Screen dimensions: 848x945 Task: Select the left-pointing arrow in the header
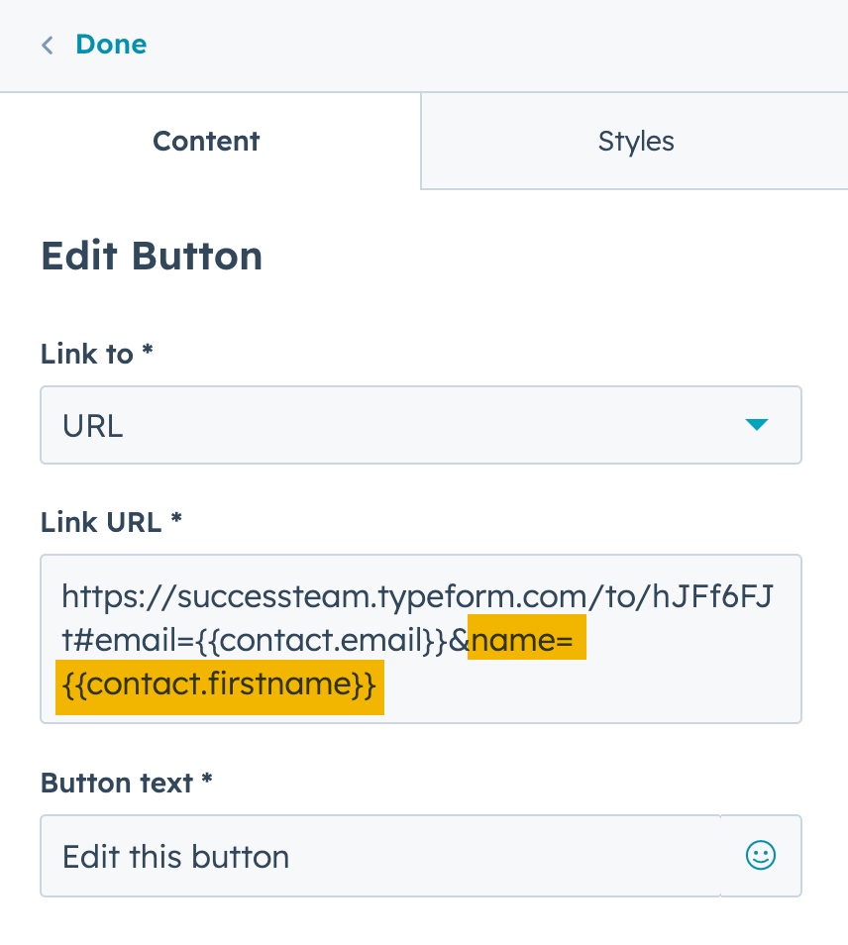tap(47, 45)
